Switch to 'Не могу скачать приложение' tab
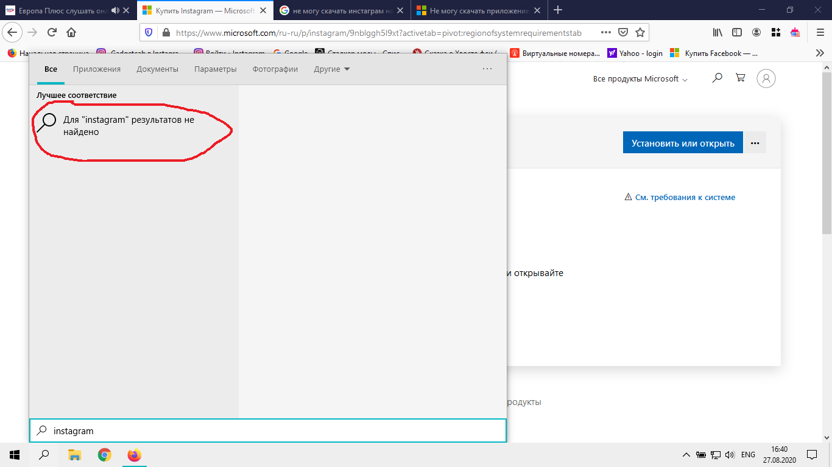 pyautogui.click(x=479, y=10)
